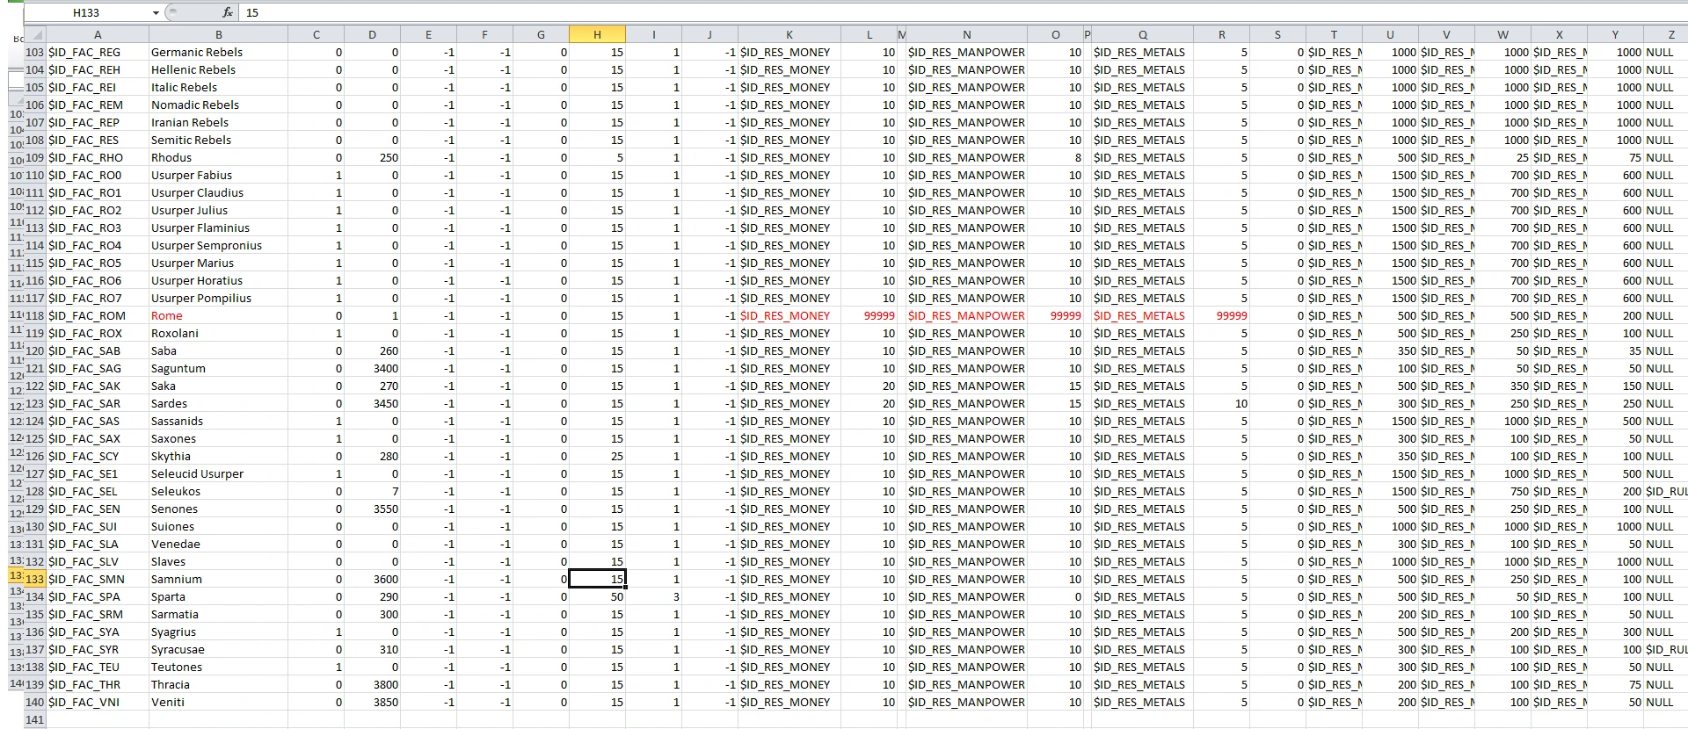This screenshot has width=1688, height=729.
Task: Select the highlighted column H header
Action: tap(597, 34)
